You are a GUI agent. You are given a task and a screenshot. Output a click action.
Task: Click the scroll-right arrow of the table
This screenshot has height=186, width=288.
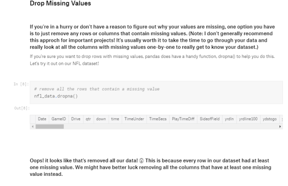tap(280, 127)
